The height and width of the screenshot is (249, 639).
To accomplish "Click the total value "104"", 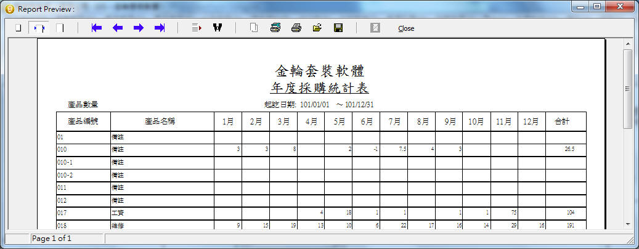I will pos(571,212).
